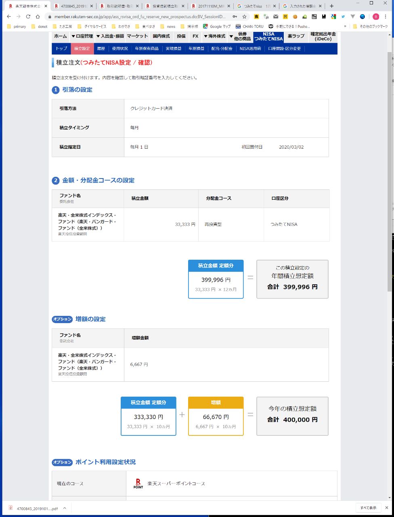Reload the page with the refresh icon
Screen dimensions: 394x517
(x=28, y=17)
